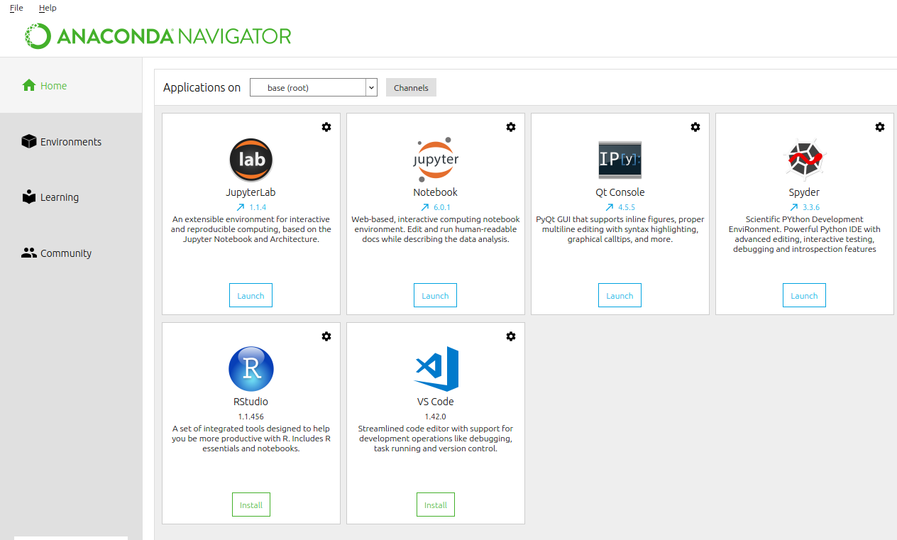Click the RStudio version 1.1.456 text
This screenshot has height=540, width=897.
coord(251,417)
